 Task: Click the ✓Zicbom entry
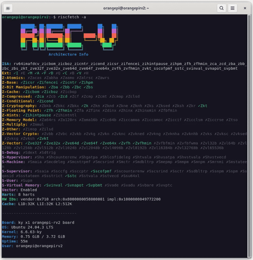click(x=31, y=92)
